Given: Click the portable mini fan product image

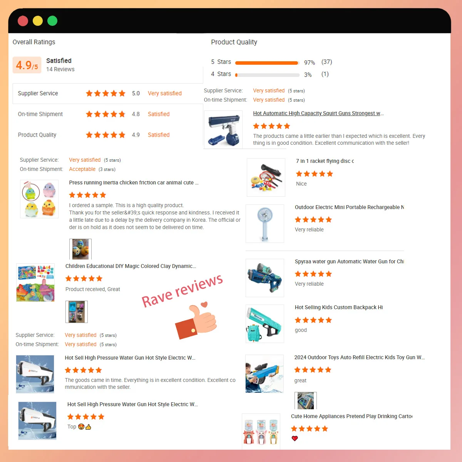Looking at the screenshot, I should click(x=265, y=224).
